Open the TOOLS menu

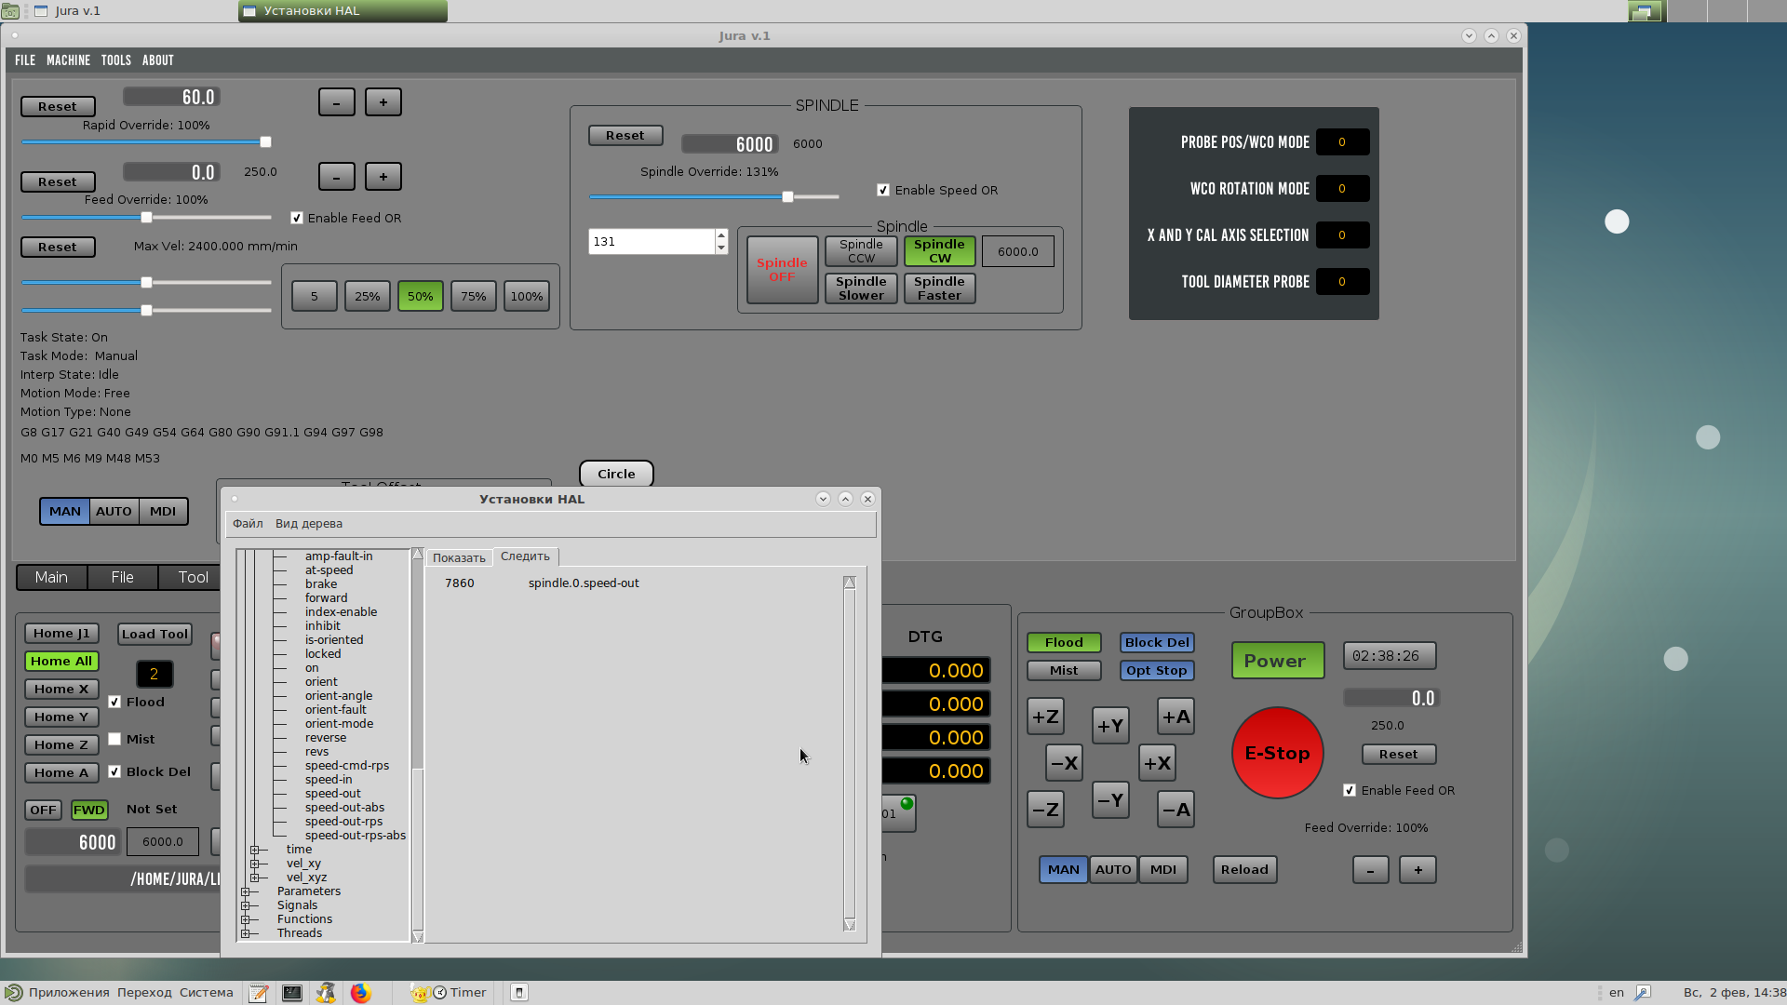116,60
